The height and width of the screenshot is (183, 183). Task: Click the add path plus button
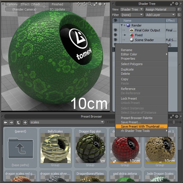[25, 122]
